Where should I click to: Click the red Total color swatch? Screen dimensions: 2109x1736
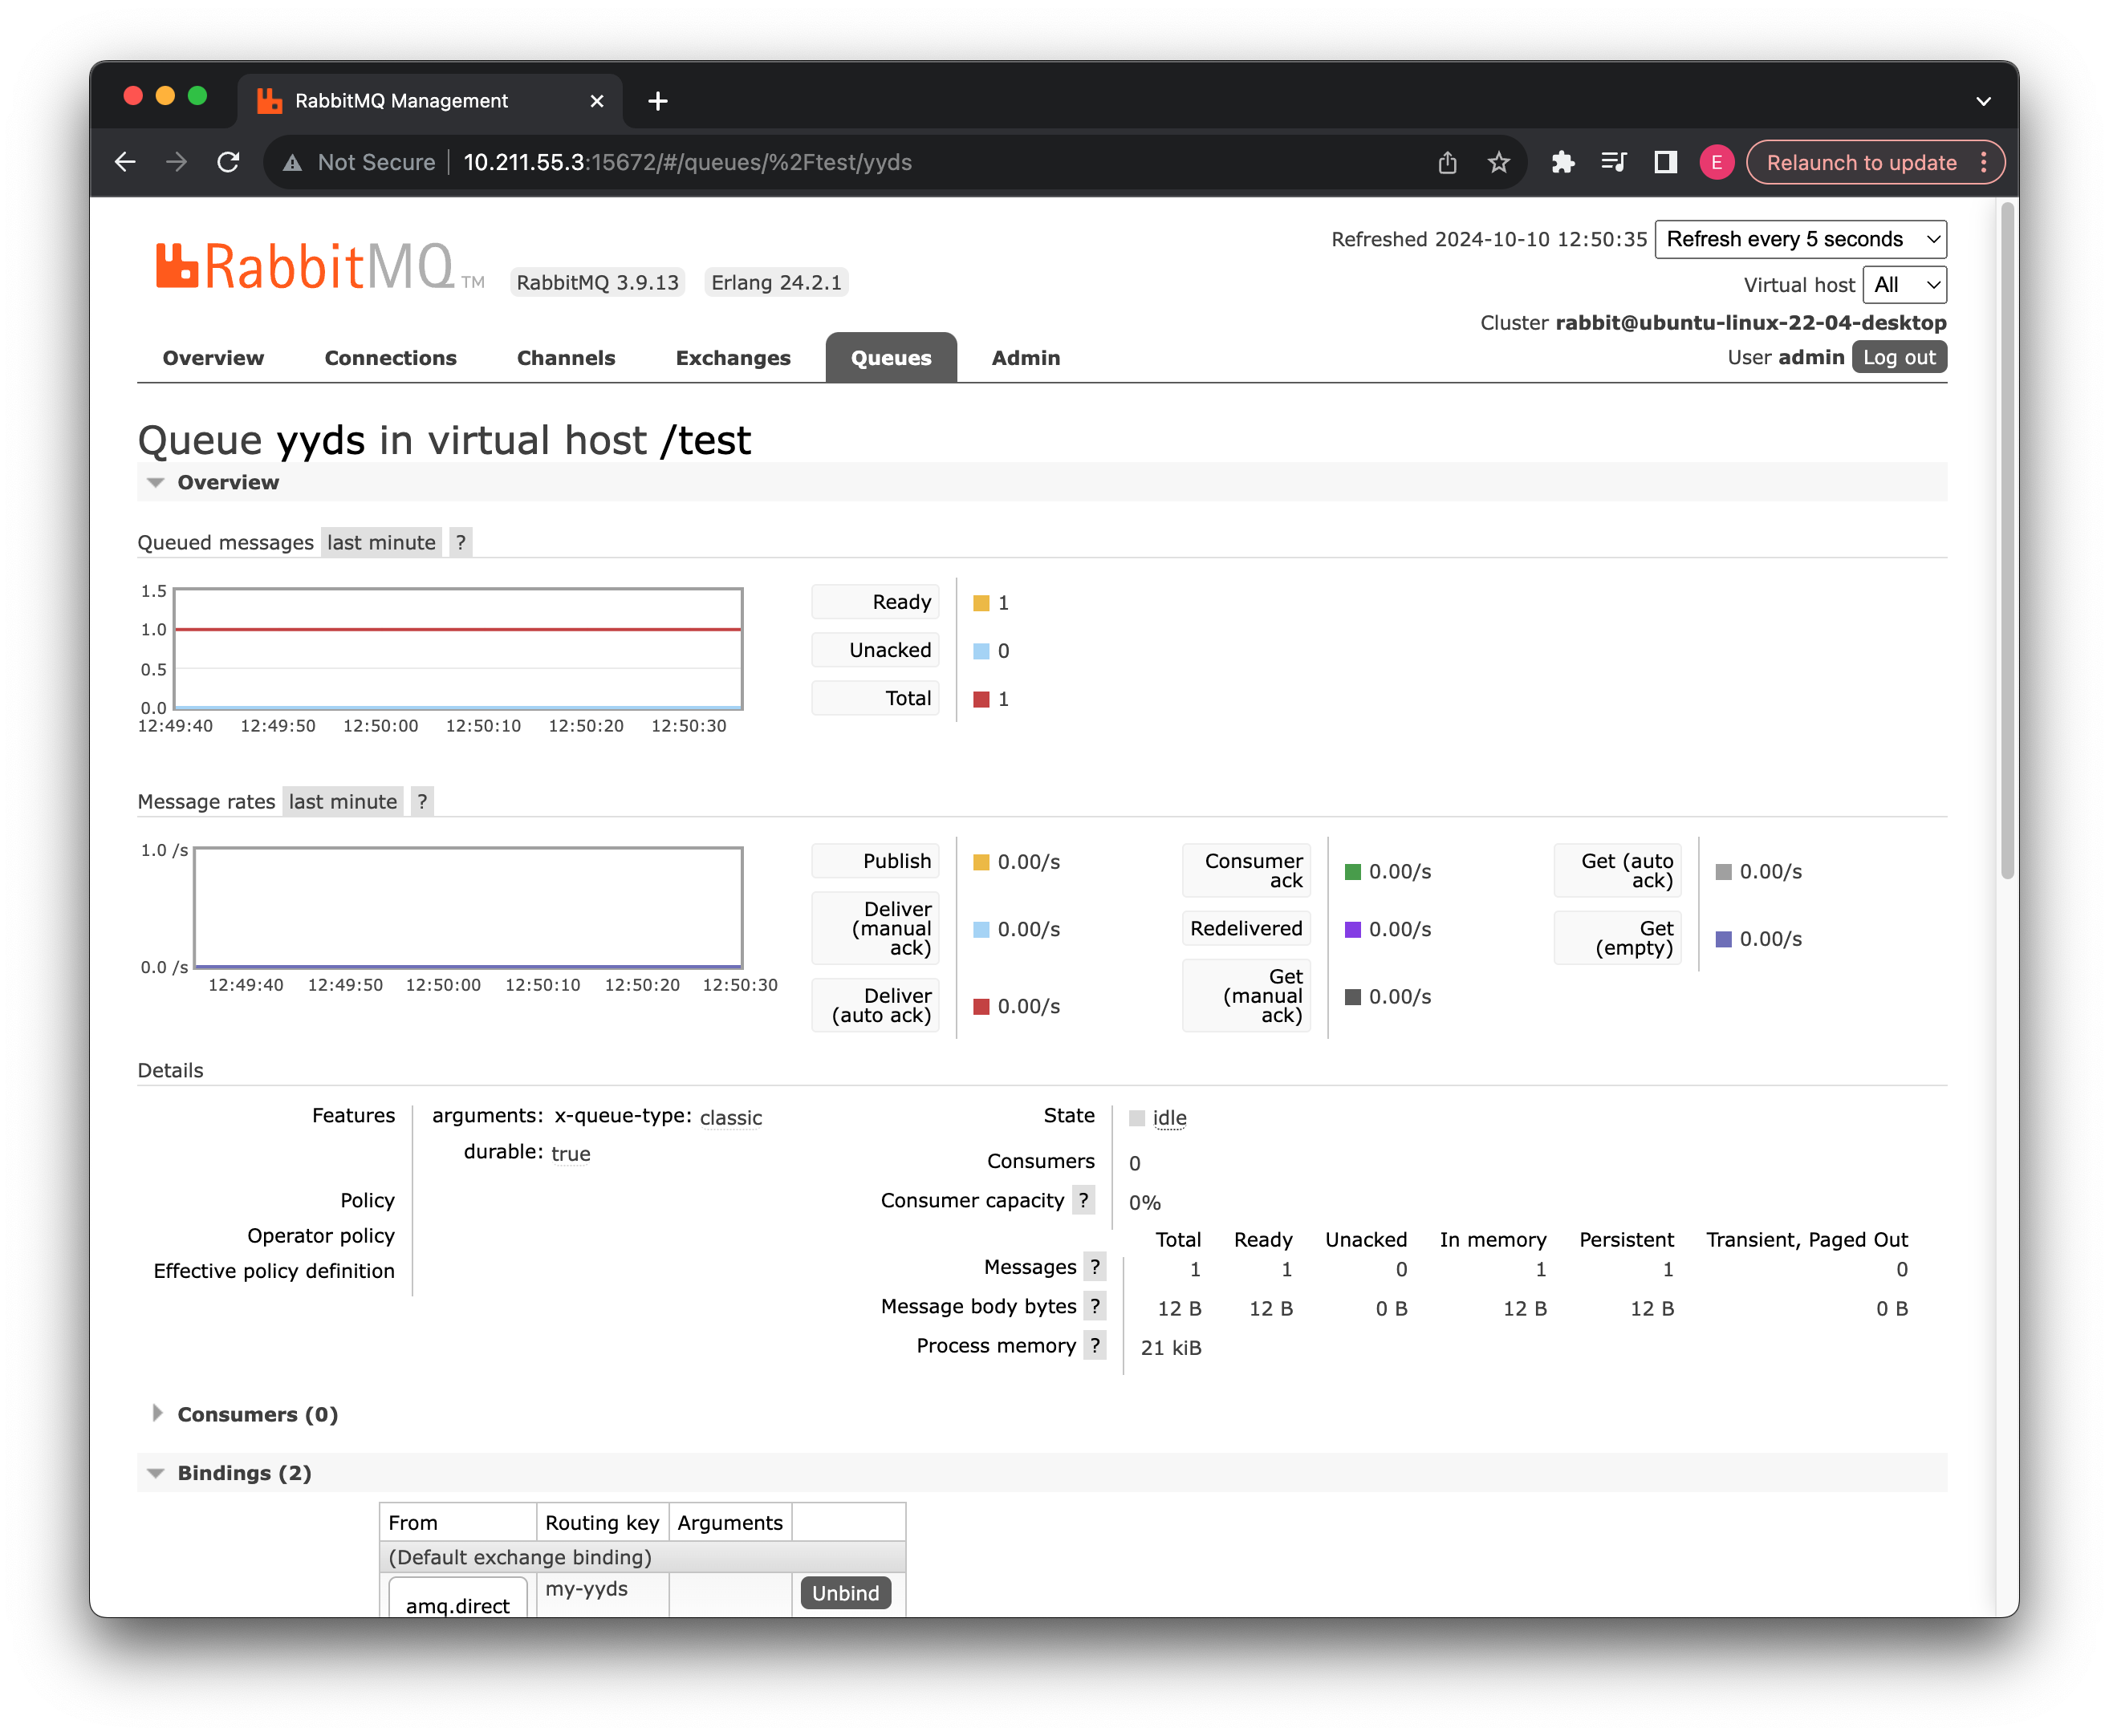[981, 699]
